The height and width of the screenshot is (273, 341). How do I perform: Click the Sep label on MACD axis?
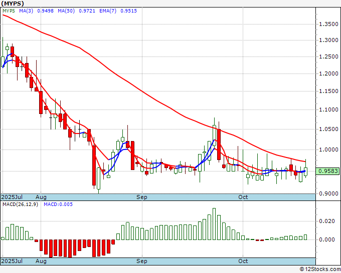(x=142, y=261)
